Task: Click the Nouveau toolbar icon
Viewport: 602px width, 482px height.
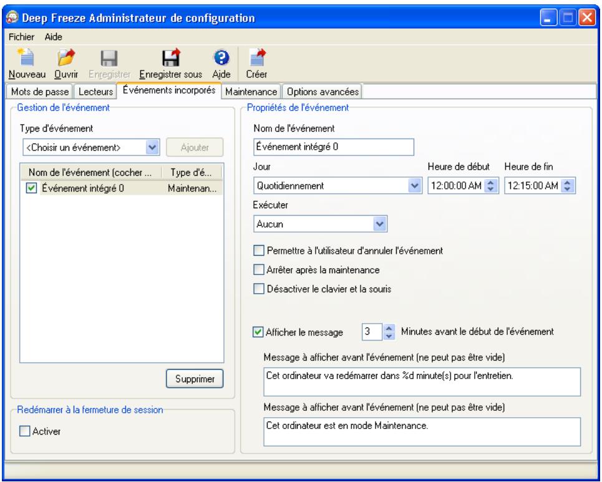Action: point(26,58)
